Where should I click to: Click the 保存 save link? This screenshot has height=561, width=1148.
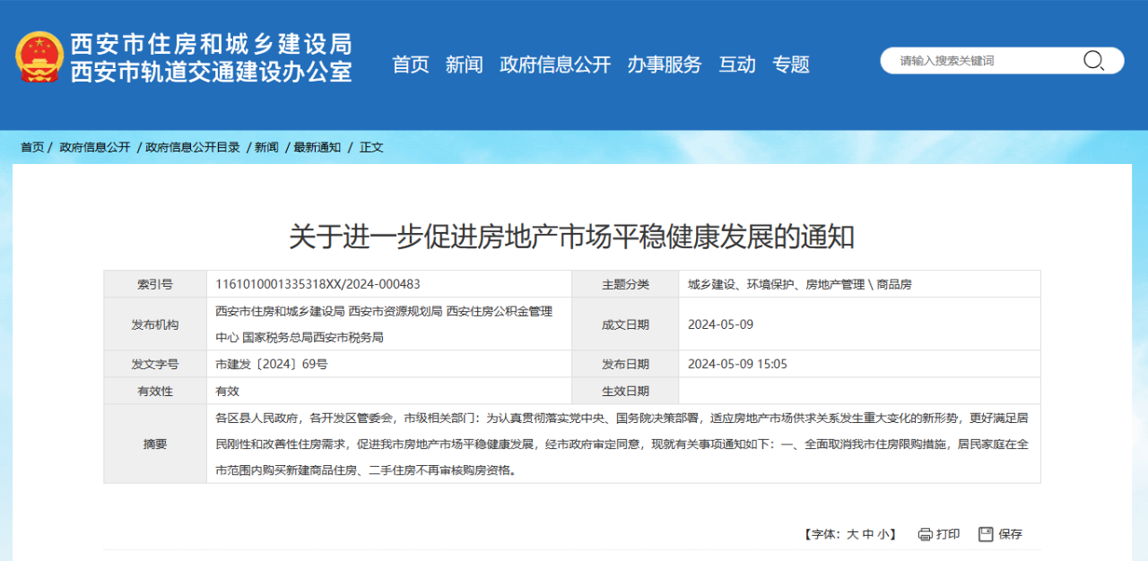1010,534
